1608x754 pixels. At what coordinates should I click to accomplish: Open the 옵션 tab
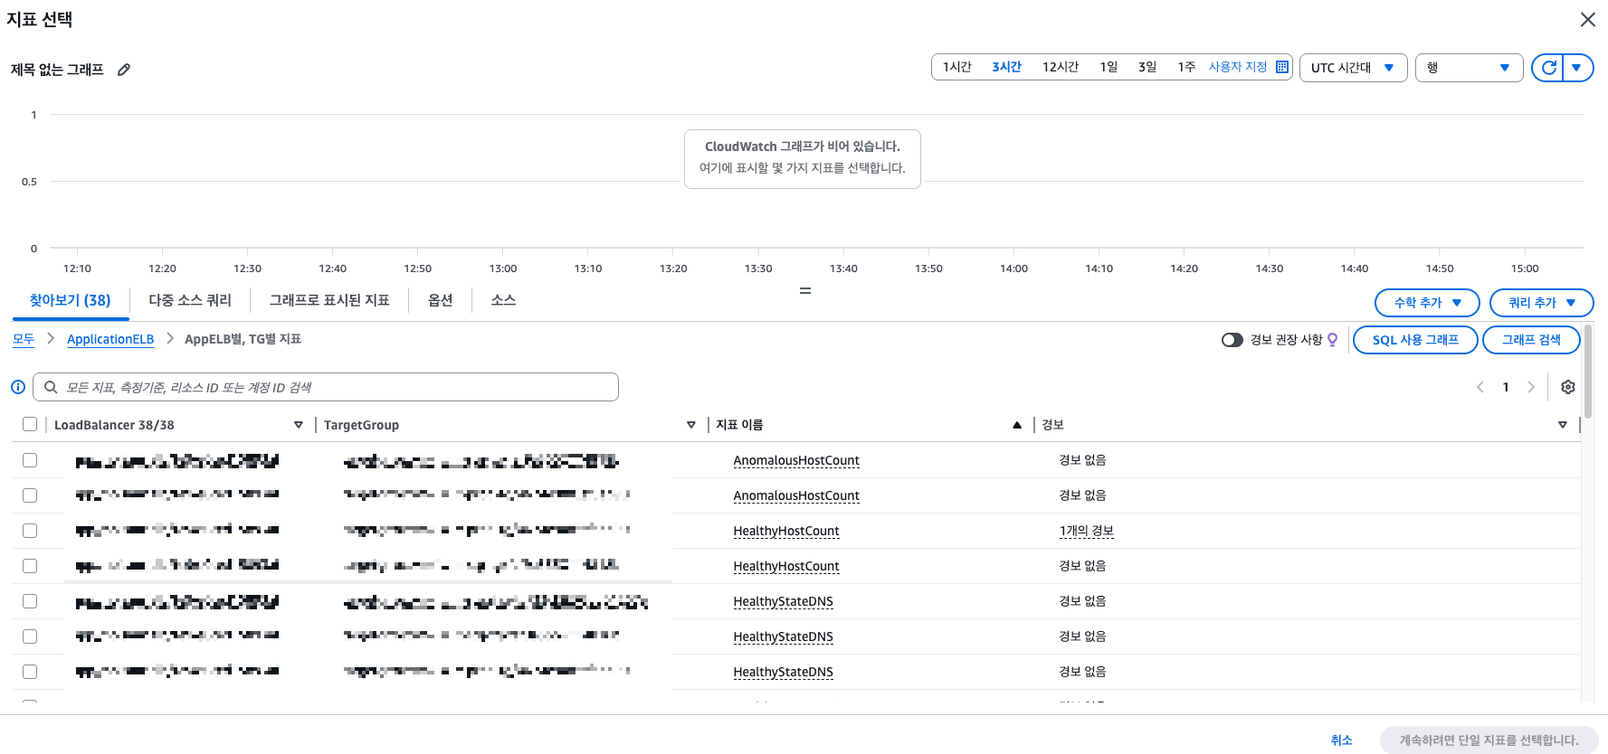[x=440, y=300]
